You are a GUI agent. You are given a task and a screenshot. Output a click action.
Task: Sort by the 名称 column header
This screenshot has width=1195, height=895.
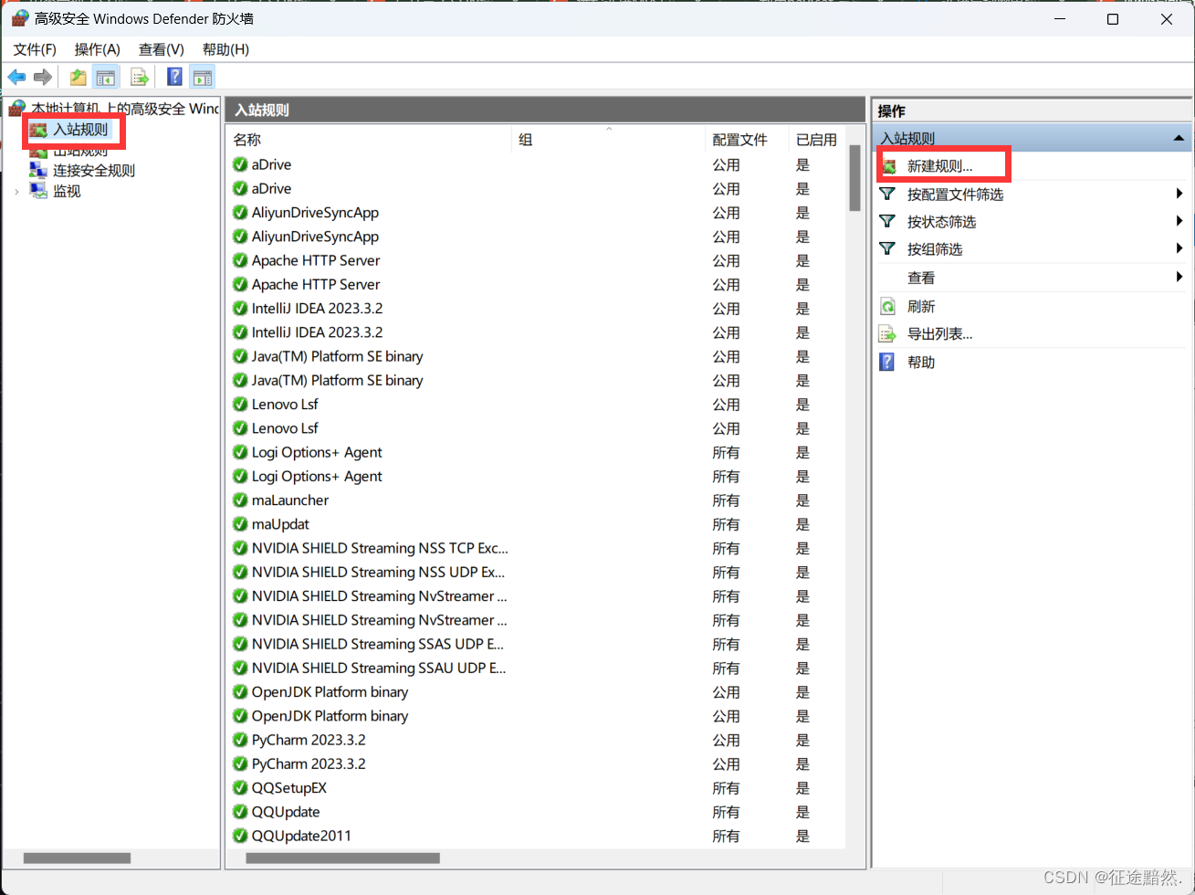click(x=369, y=140)
